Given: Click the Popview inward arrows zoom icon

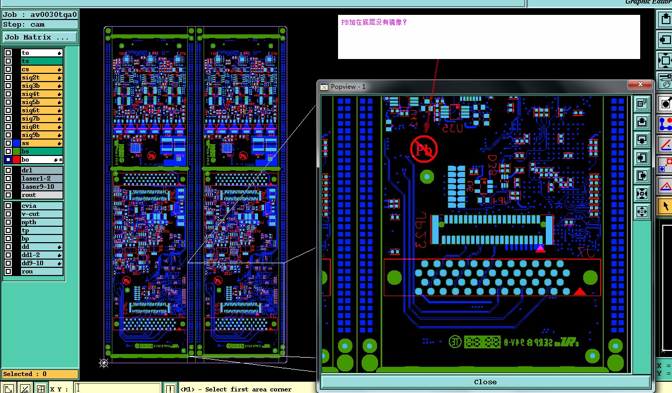Looking at the screenshot, I should coord(642,193).
